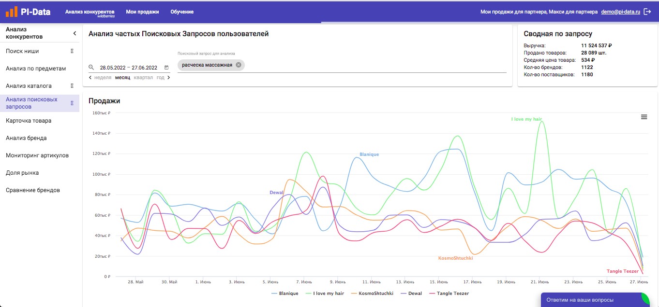The width and height of the screenshot is (659, 307).
Task: Open Доля рынка in the sidebar
Action: pyautogui.click(x=40, y=173)
